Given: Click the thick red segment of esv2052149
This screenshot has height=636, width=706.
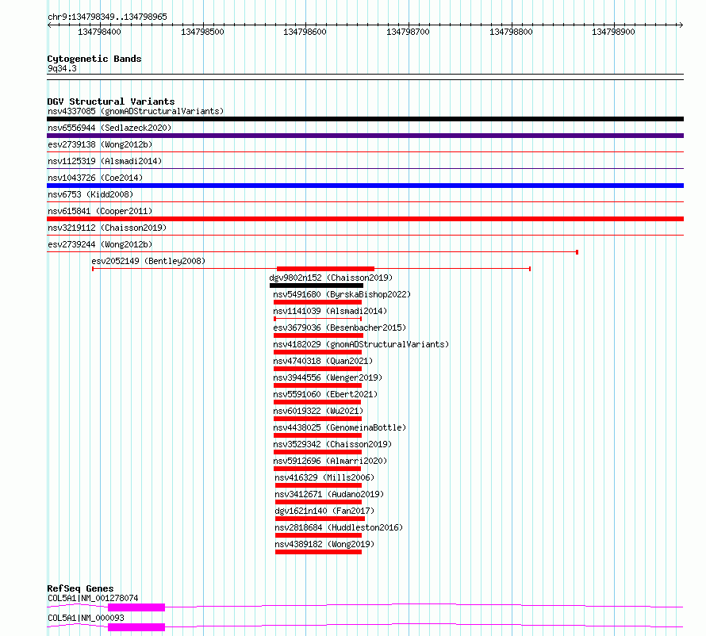Looking at the screenshot, I should (325, 269).
